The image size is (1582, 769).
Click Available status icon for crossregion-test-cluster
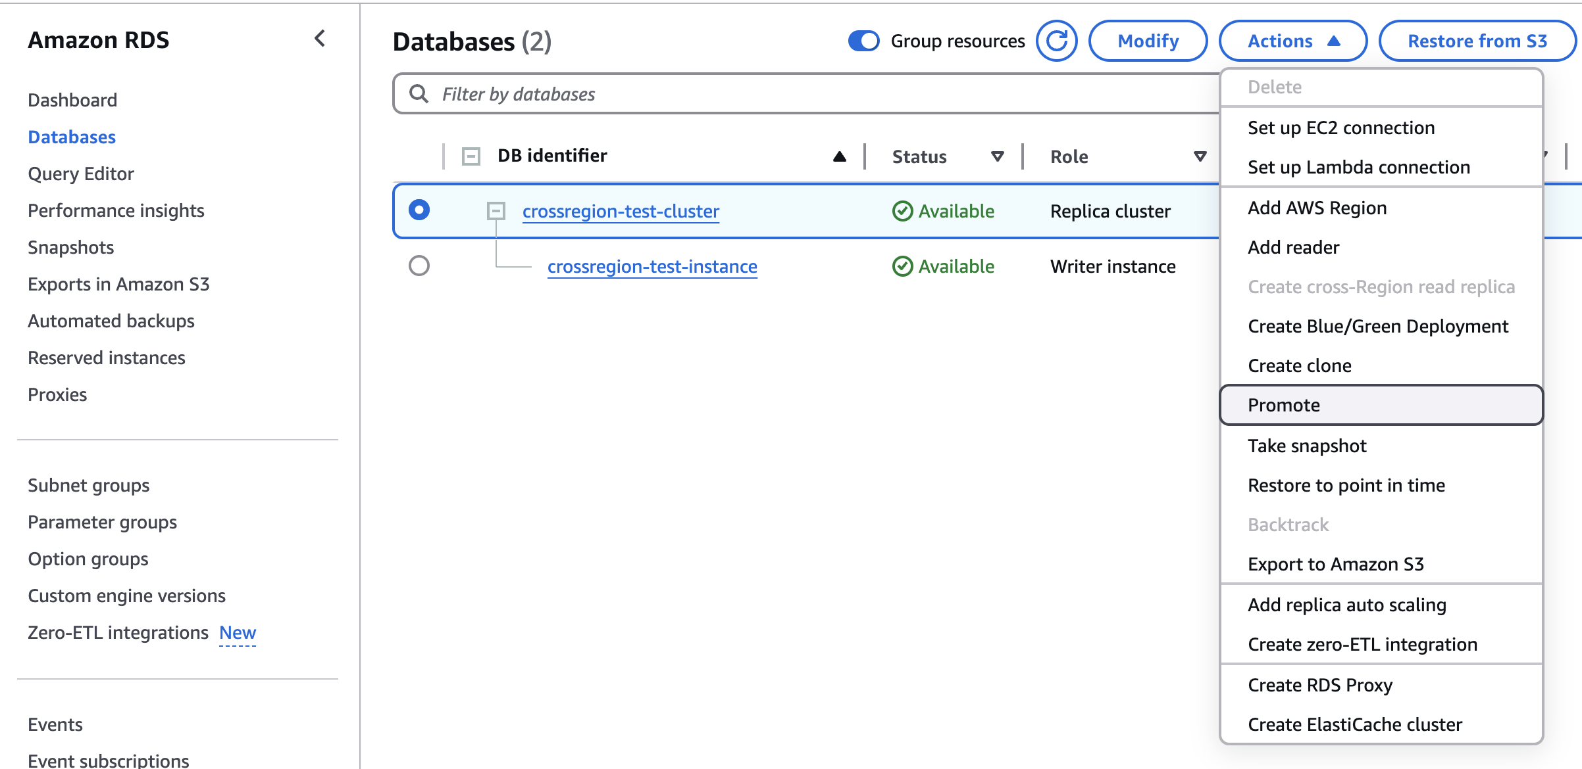click(902, 211)
